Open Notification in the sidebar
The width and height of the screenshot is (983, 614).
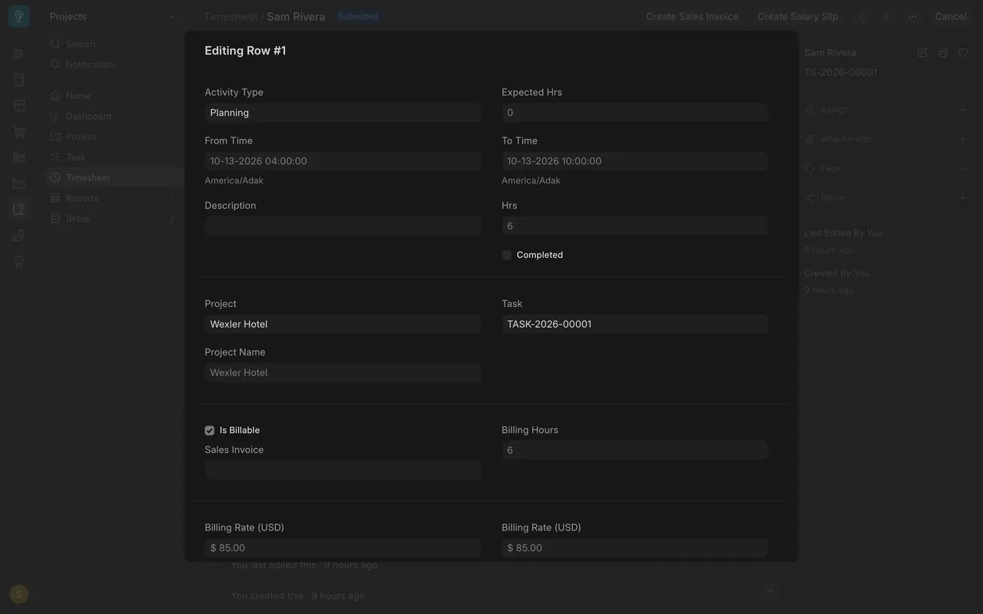pyautogui.click(x=114, y=64)
